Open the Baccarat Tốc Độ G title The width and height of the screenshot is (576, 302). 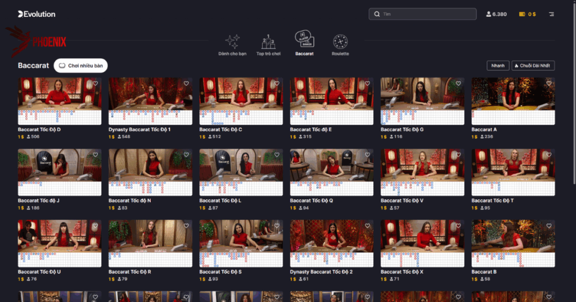coord(402,129)
